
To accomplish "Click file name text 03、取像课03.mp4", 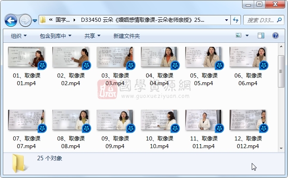I will (115, 80).
